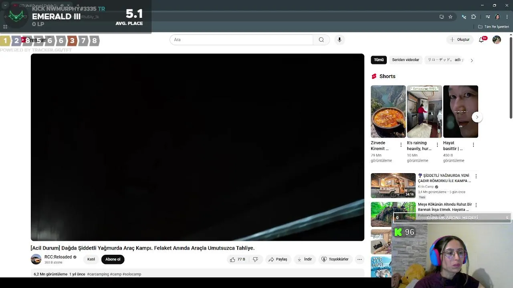
Task: Open a new browser tab
Action: tap(78, 5)
